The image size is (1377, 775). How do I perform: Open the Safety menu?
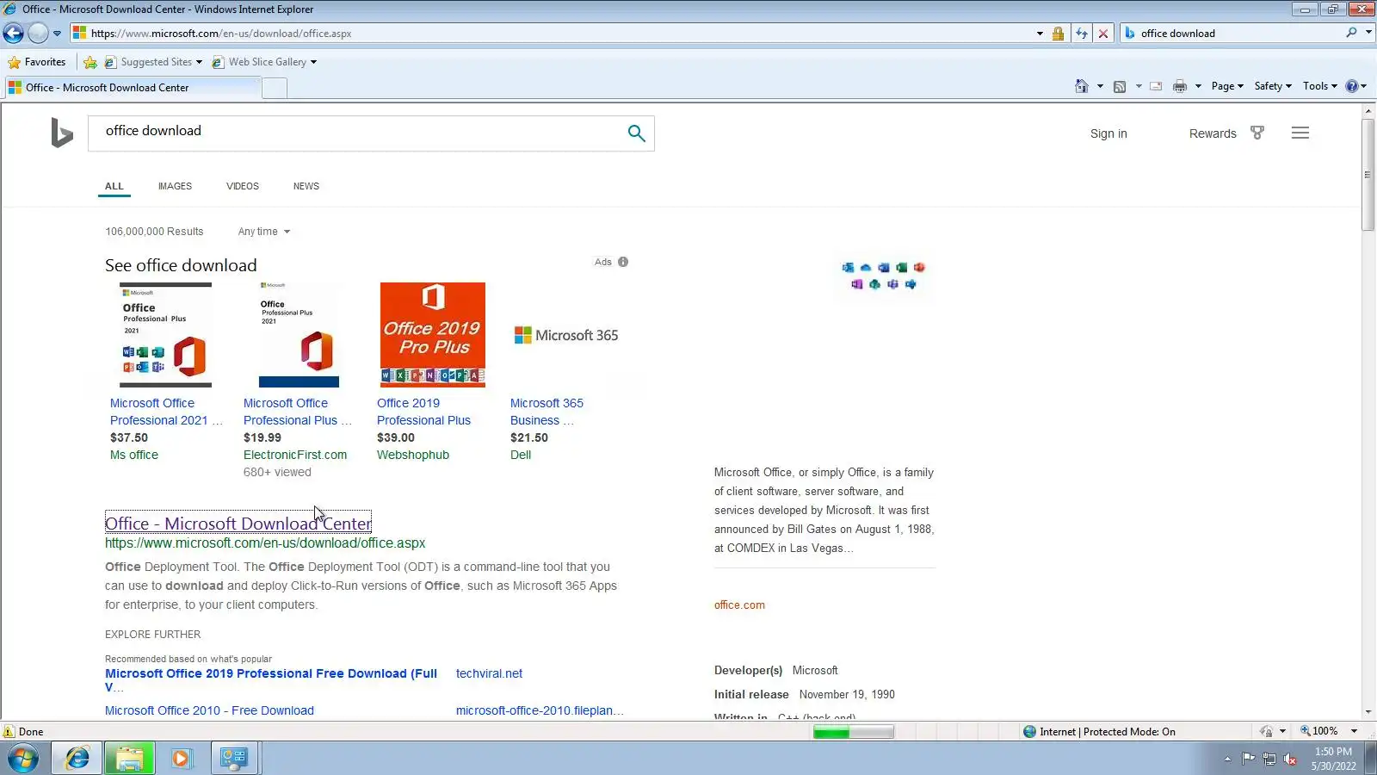(x=1273, y=86)
